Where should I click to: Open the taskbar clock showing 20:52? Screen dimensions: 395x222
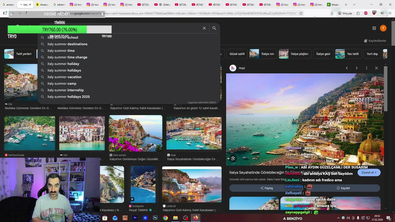click(x=377, y=218)
